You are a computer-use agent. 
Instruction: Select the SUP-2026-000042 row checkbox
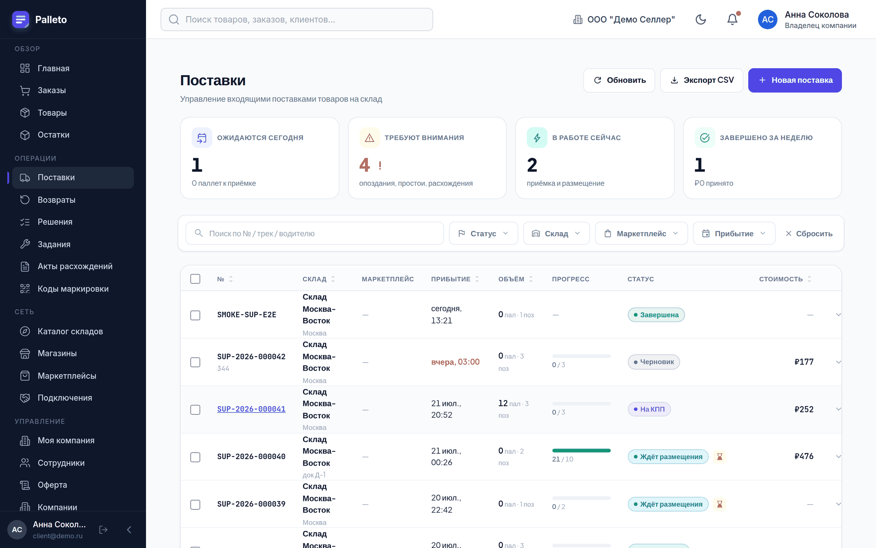[195, 362]
